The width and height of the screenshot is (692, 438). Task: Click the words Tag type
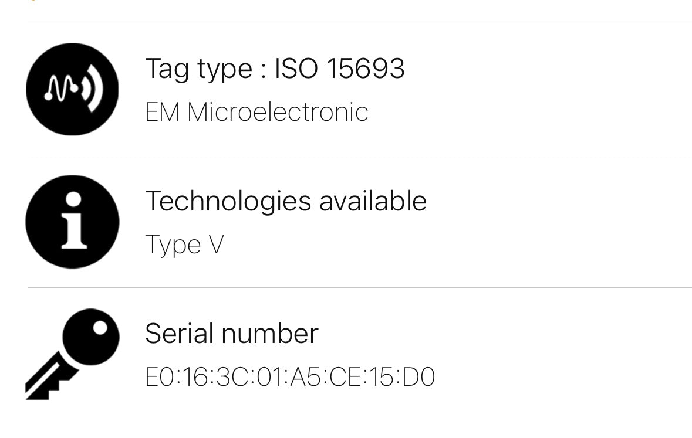(198, 69)
